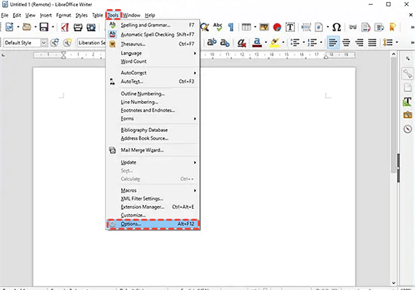Click the Spelling check Abc icon

pos(218,27)
